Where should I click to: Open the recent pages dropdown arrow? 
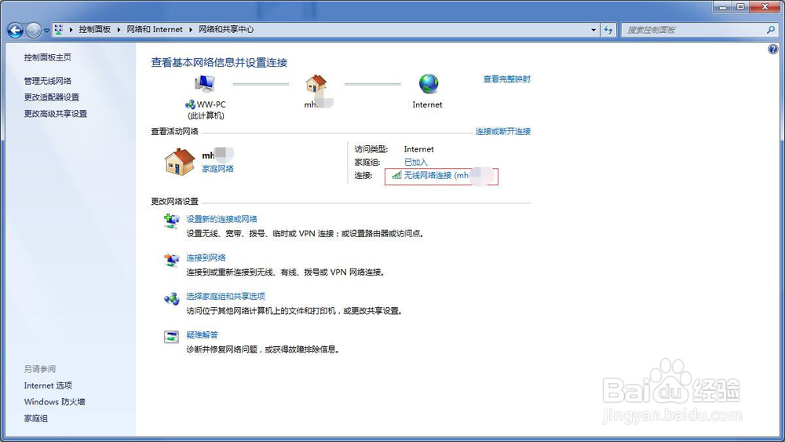click(x=46, y=31)
